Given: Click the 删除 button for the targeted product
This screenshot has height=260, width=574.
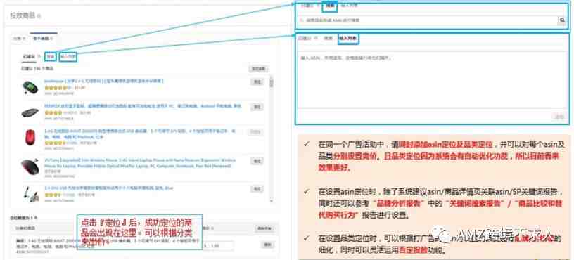Looking at the screenshot, I should 267,245.
